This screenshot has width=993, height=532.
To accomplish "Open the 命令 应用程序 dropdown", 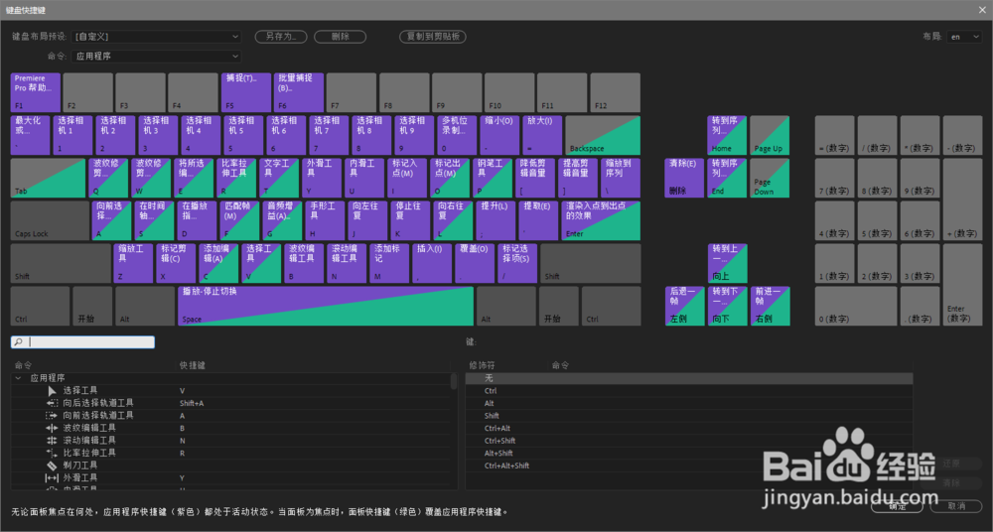I will pyautogui.click(x=156, y=57).
